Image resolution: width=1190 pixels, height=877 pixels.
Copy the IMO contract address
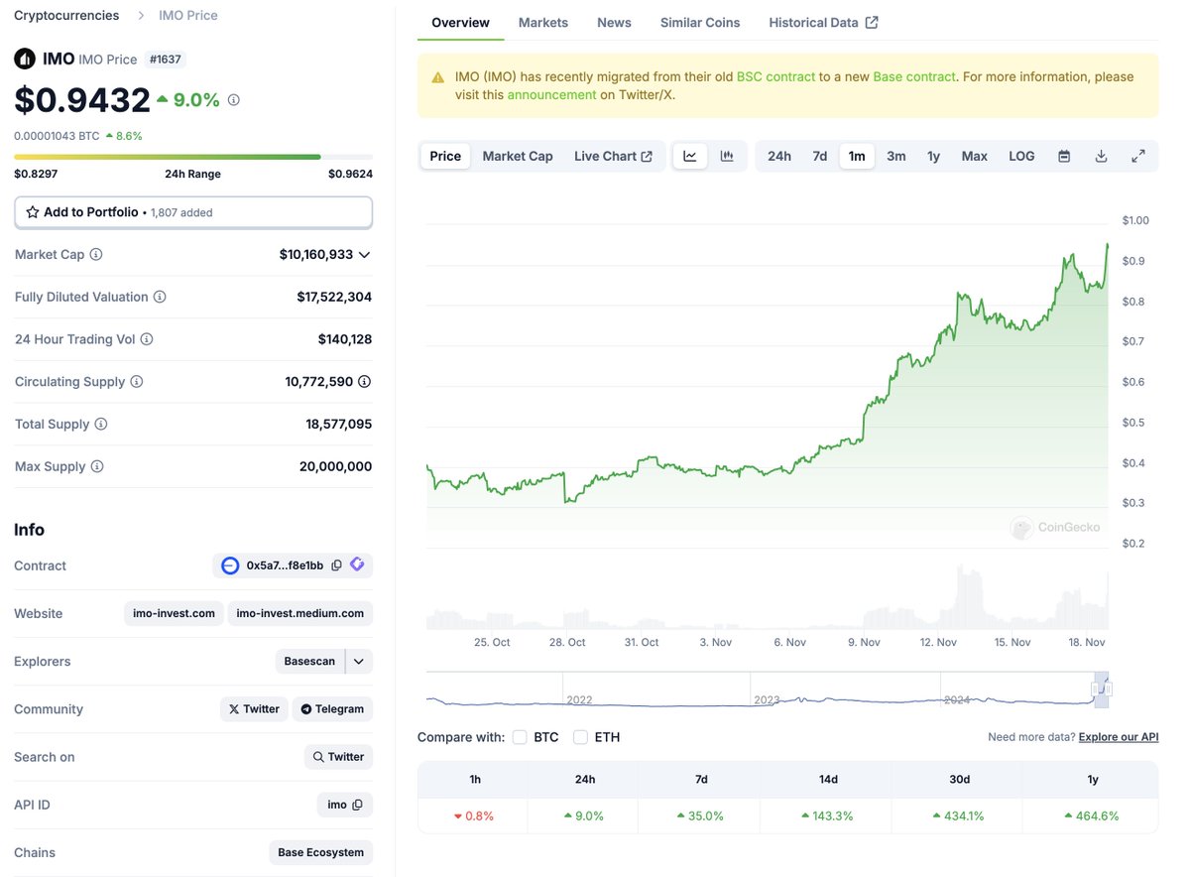[337, 565]
